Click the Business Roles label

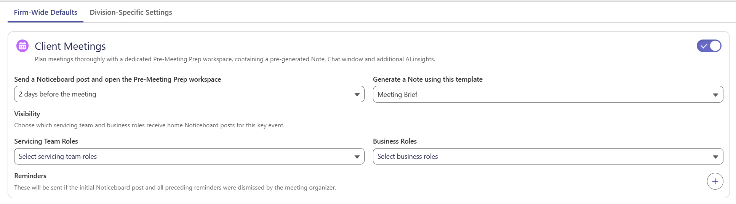coord(395,141)
